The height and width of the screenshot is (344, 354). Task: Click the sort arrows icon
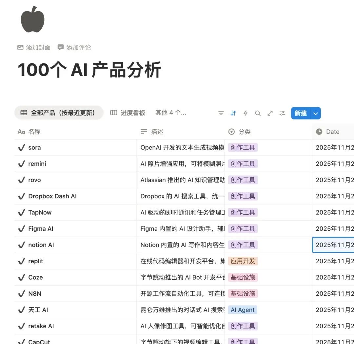233,113
